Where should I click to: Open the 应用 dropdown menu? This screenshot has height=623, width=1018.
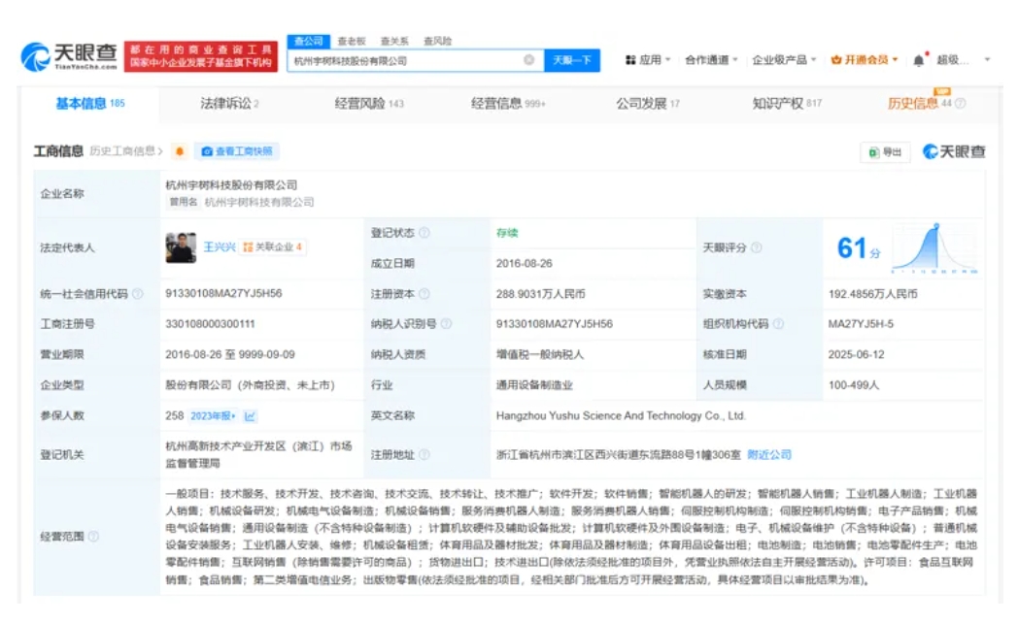click(647, 59)
